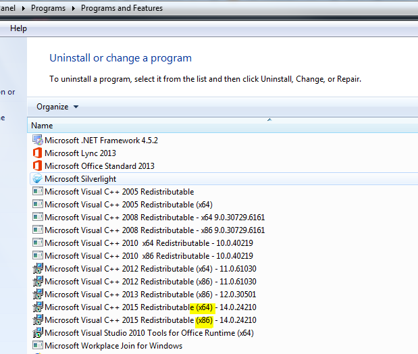The height and width of the screenshot is (354, 418).
Task: Click the Microsoft Silverlight icon
Action: (38, 178)
